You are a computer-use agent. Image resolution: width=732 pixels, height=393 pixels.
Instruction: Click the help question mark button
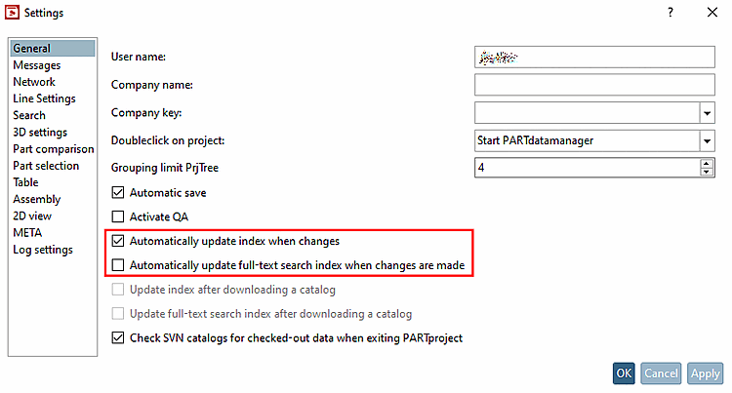670,13
